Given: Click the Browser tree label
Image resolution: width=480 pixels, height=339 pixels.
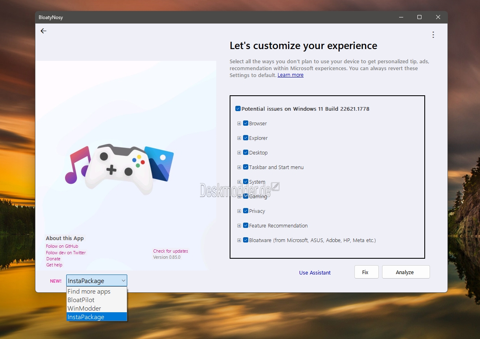Looking at the screenshot, I should (x=258, y=124).
